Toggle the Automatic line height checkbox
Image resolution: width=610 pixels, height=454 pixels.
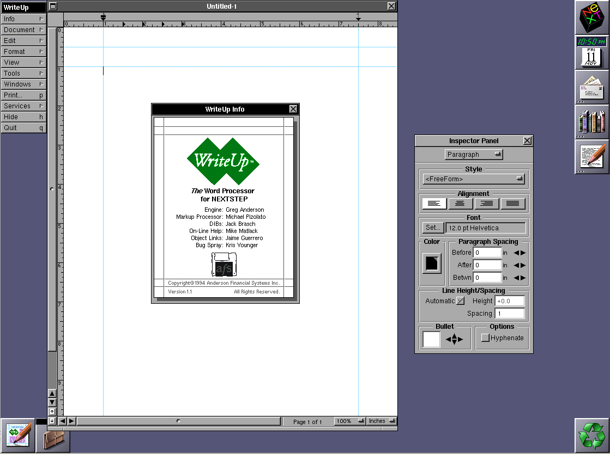pos(460,301)
